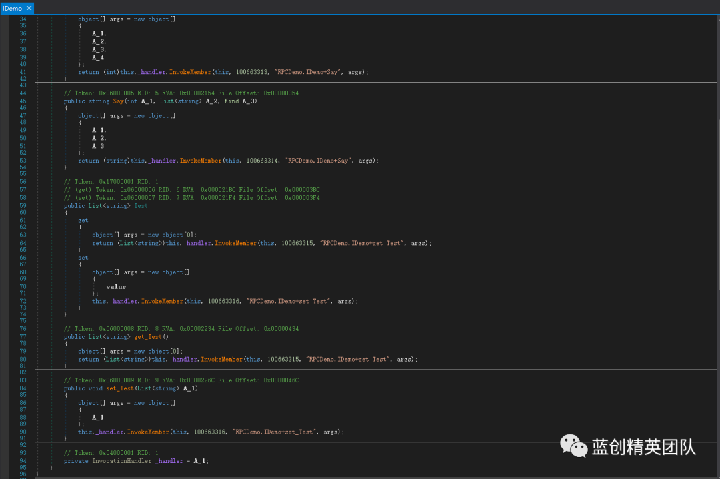Click setter token 0x06000007 on line 58
The height and width of the screenshot is (479, 720).
[137, 198]
